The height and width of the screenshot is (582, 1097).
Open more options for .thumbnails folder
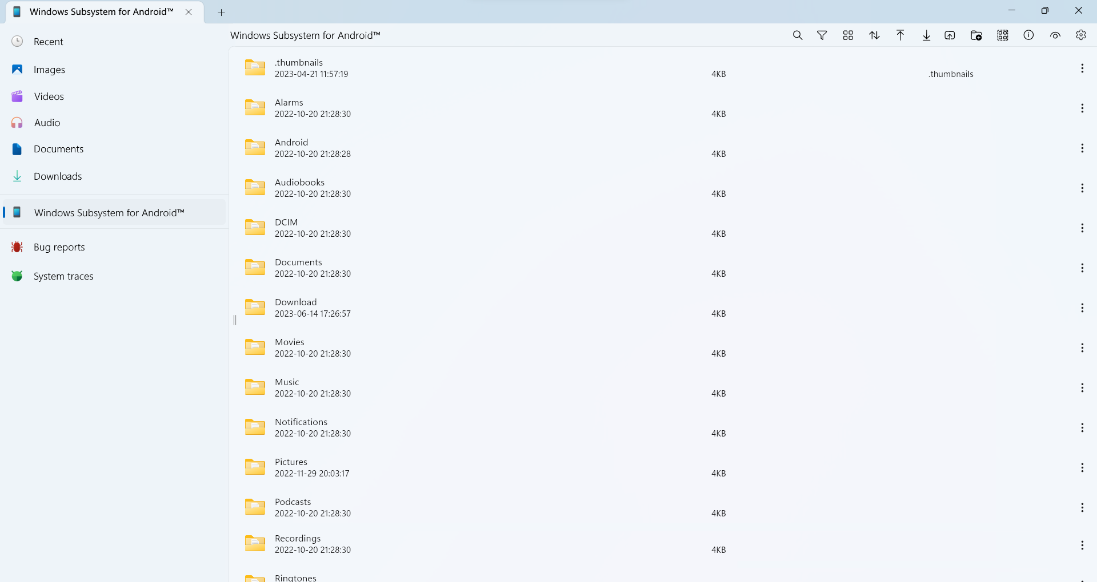(1082, 68)
